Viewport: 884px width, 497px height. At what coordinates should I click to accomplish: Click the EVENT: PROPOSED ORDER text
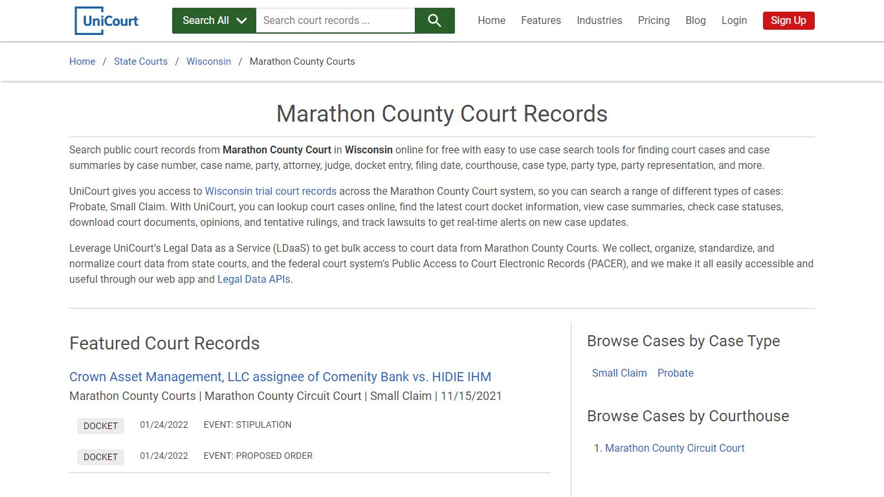tap(258, 456)
